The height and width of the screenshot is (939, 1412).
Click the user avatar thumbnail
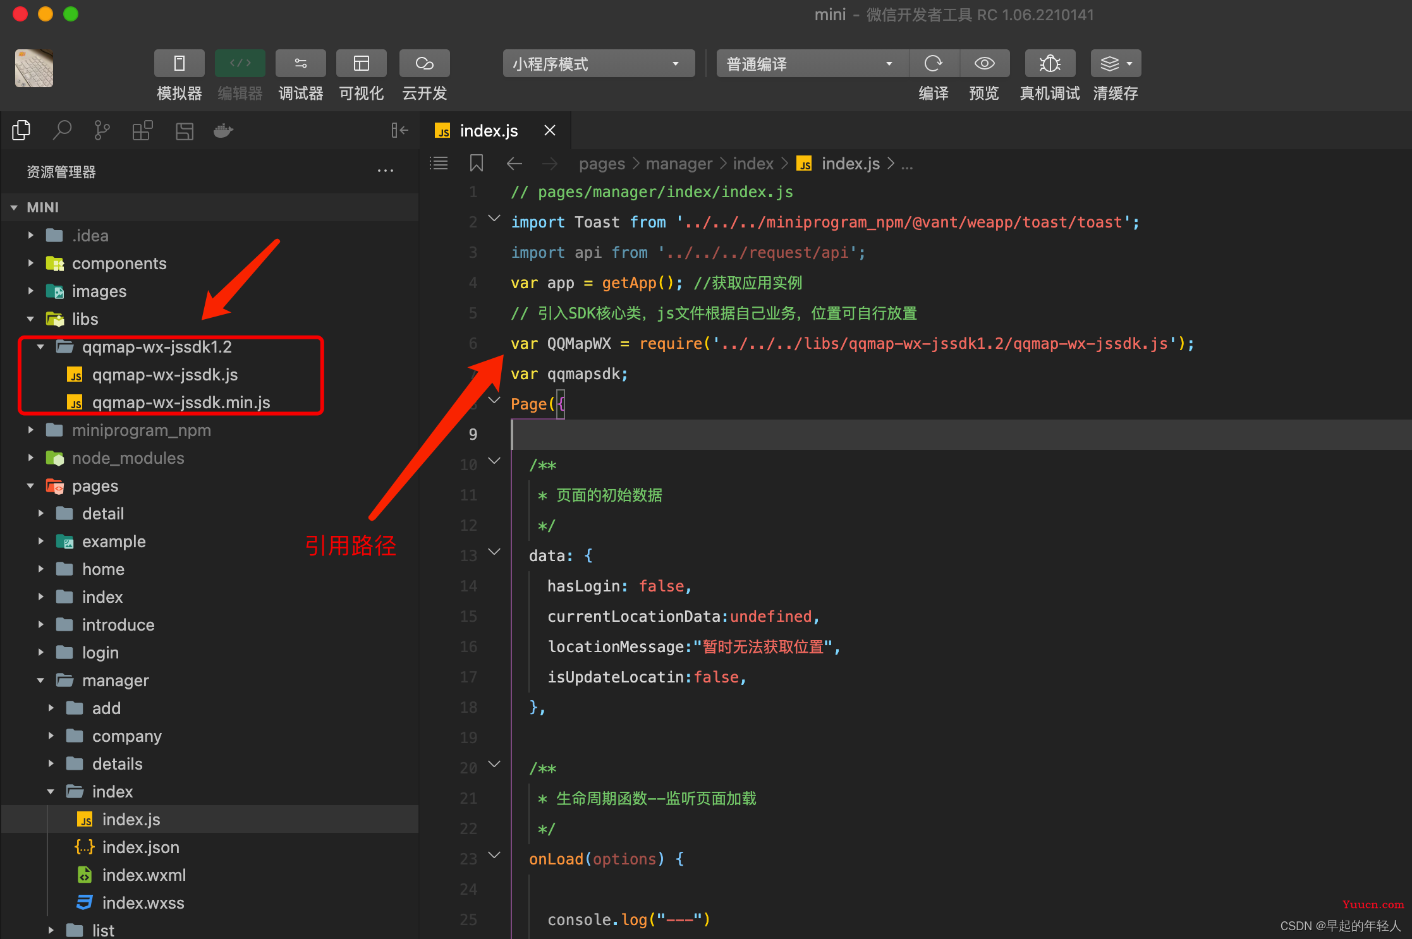(x=34, y=68)
